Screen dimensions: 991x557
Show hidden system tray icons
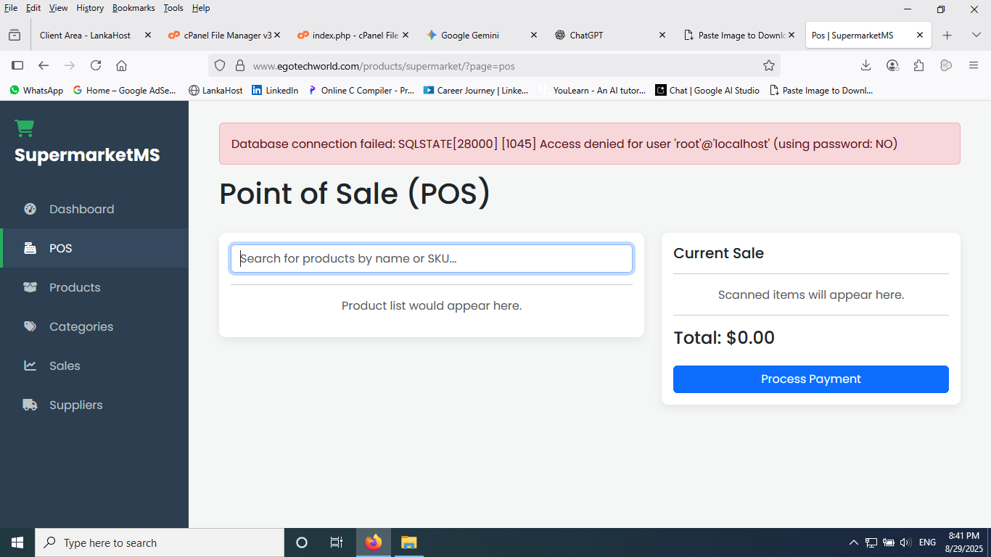pos(853,542)
